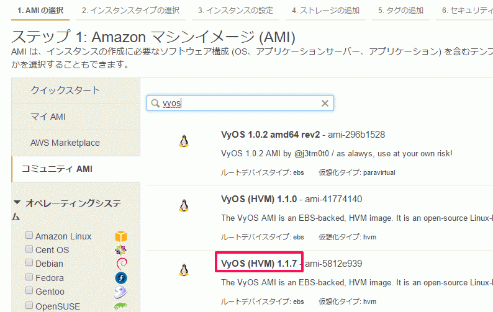
Task: Go to 2. インスタンスタイプの選択 tab
Action: click(130, 11)
